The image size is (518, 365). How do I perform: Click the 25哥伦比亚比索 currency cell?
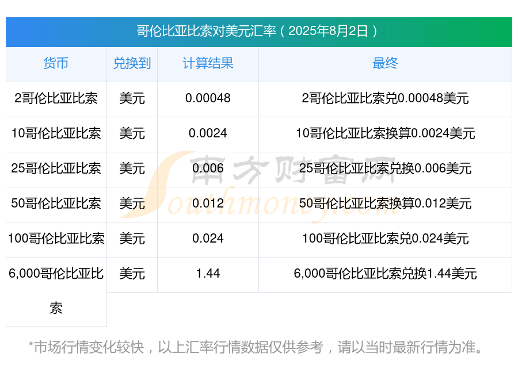(56, 168)
